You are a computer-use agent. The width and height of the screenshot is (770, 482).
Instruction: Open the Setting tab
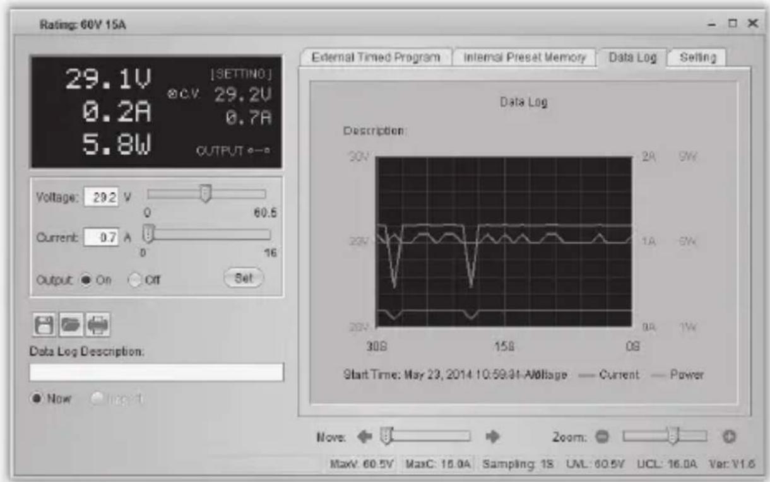click(698, 57)
